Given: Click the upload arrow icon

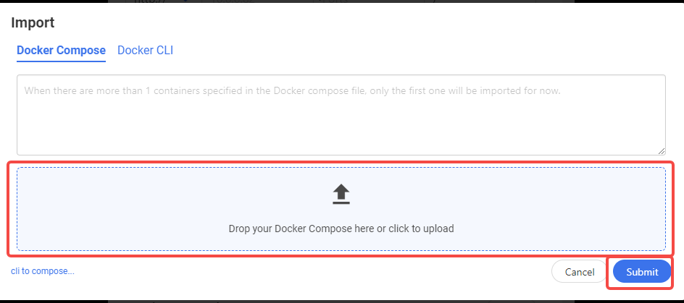Looking at the screenshot, I should click(341, 192).
